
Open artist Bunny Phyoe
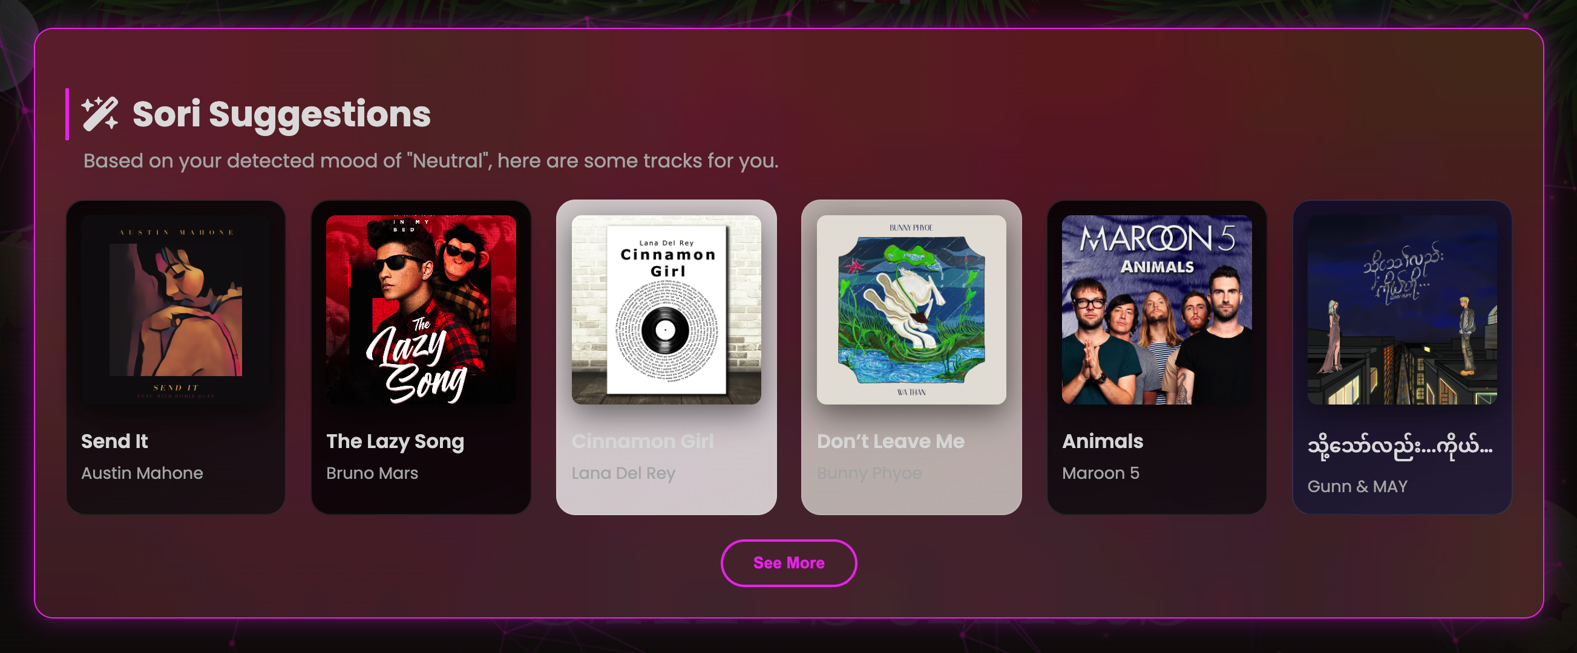click(x=870, y=473)
